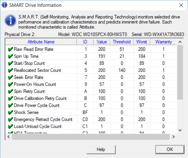Click the ID cell BF
Image resolution: width=188 pixels, height=158 pixels.
pyautogui.click(x=85, y=113)
